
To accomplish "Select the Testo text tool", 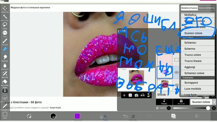I will [5, 90].
